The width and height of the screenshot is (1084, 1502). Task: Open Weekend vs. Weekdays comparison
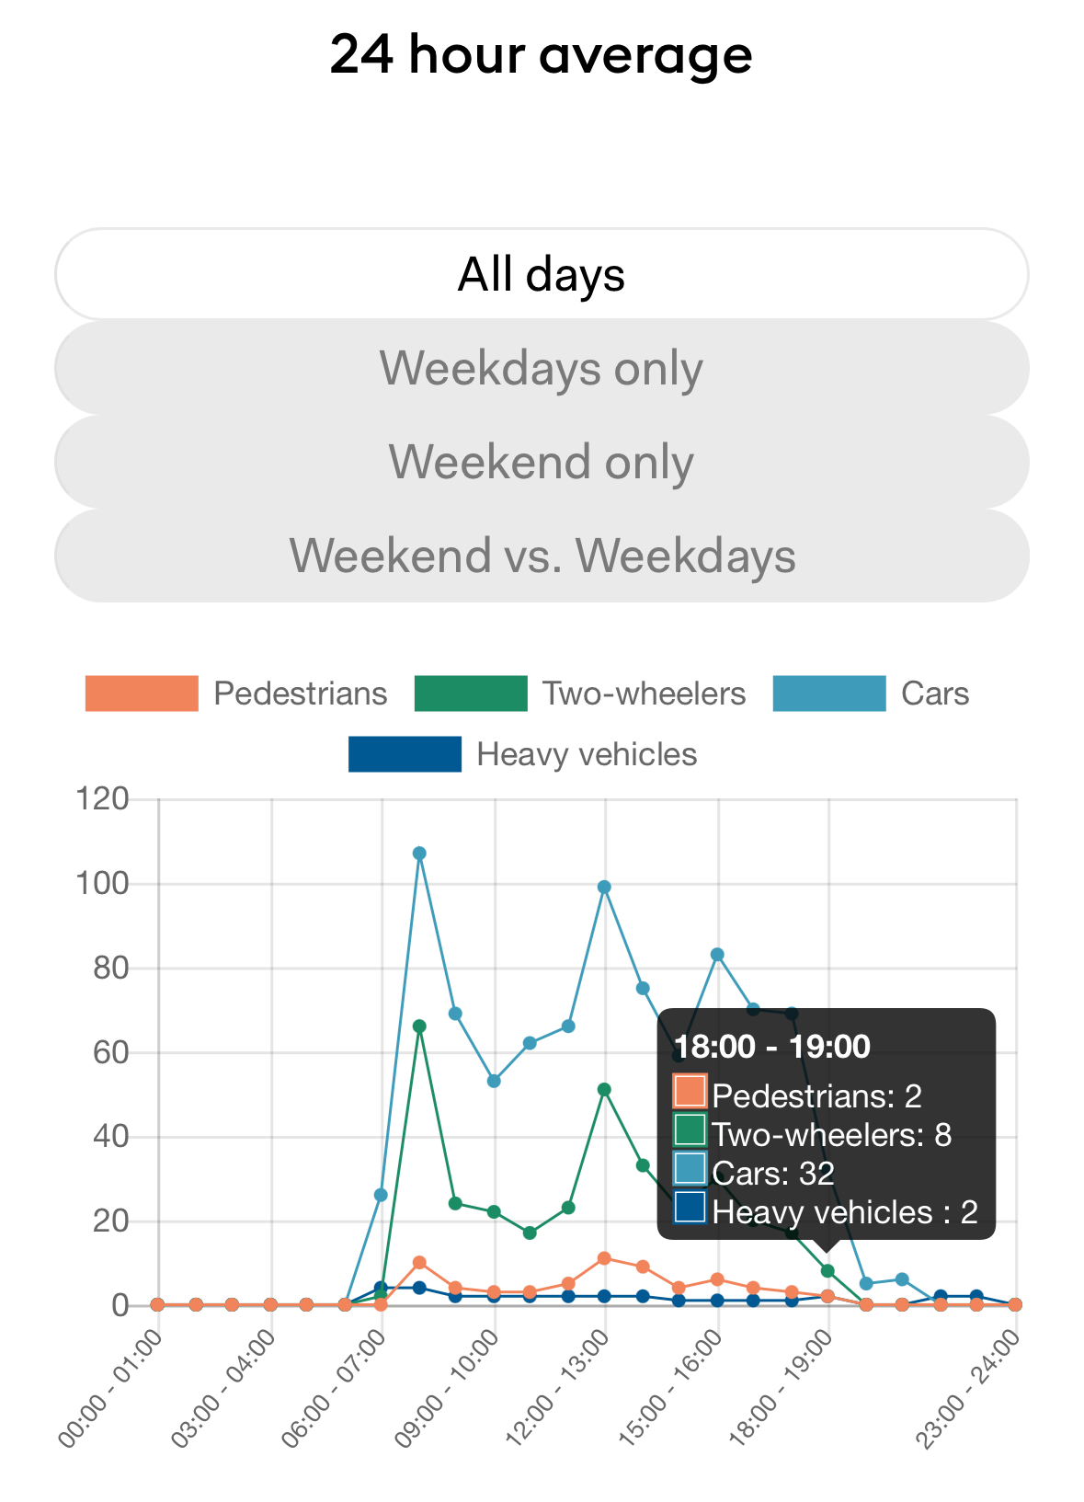pyautogui.click(x=542, y=556)
